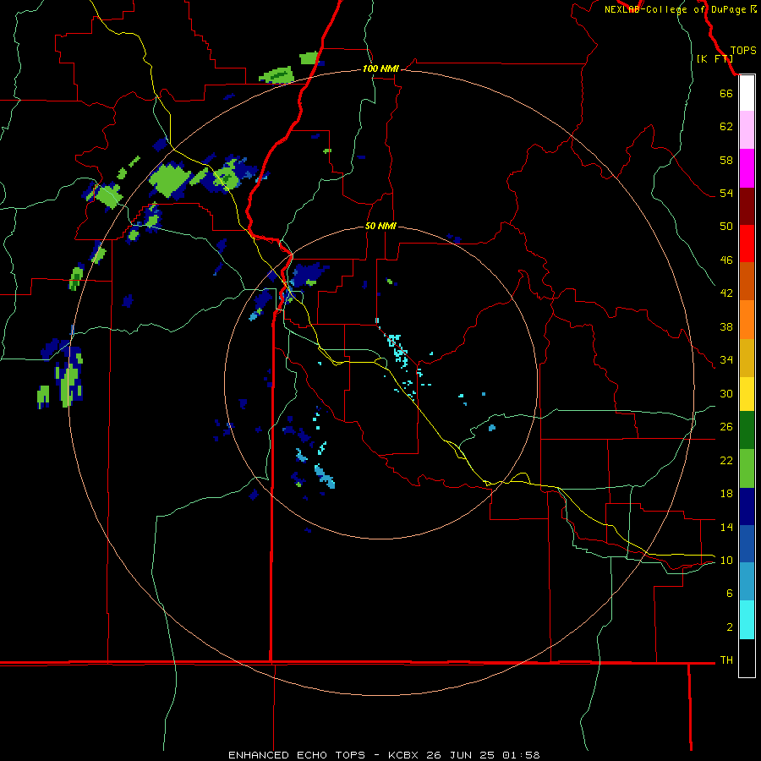
Task: Click the legend value "46"
Action: click(x=726, y=260)
